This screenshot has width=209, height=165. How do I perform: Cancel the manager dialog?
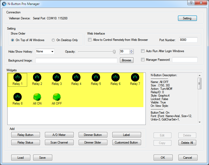(188, 158)
